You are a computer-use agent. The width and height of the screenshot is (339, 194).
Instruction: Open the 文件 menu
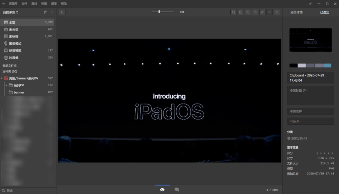(24, 4)
